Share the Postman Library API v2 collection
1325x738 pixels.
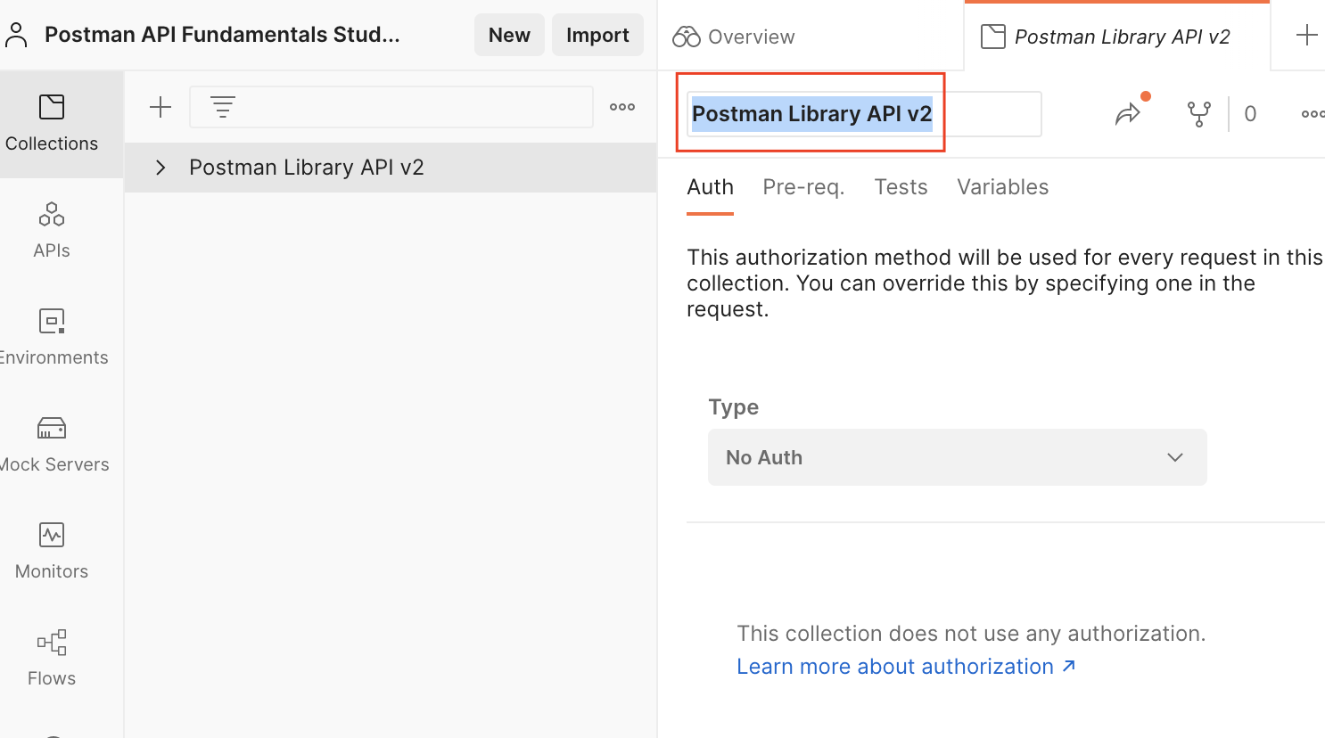click(1129, 114)
